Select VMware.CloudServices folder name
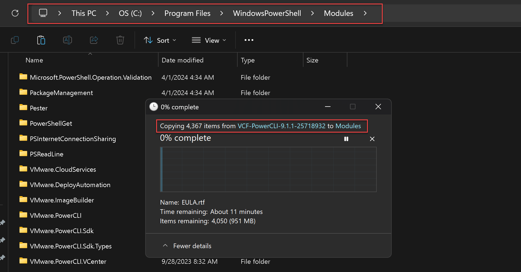The width and height of the screenshot is (521, 272). [63, 170]
